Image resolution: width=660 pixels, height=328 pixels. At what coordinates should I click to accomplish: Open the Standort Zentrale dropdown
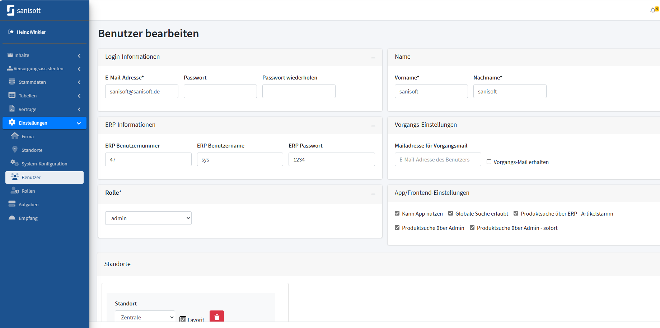[x=145, y=317]
